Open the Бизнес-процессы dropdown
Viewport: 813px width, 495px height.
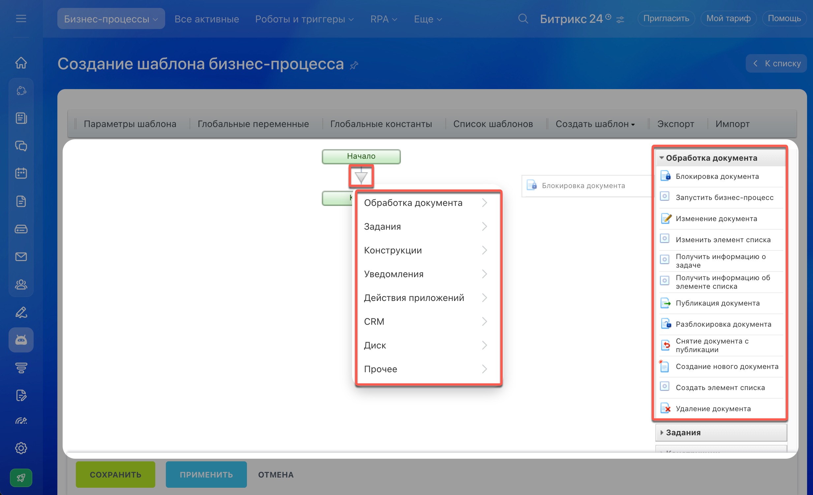(x=111, y=19)
